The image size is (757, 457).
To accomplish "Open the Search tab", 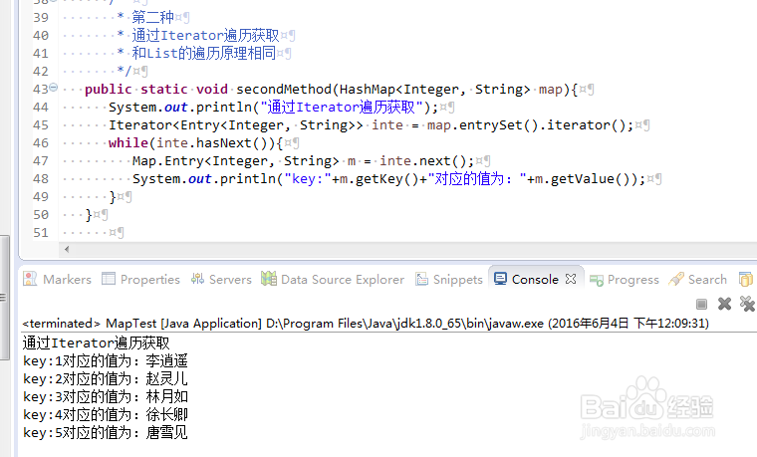I will pos(706,280).
